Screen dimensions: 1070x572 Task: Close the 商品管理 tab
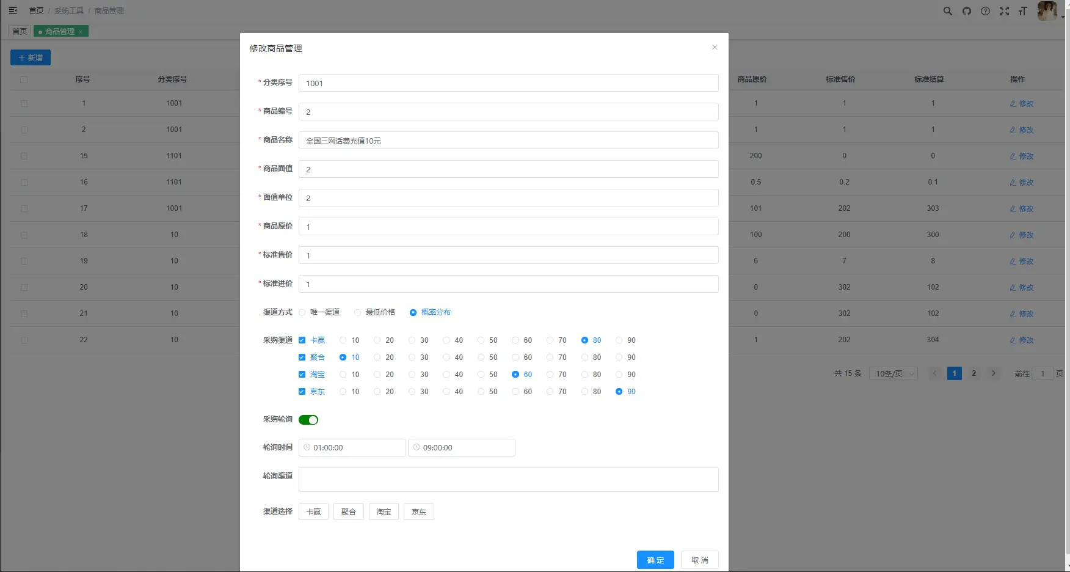pyautogui.click(x=81, y=32)
